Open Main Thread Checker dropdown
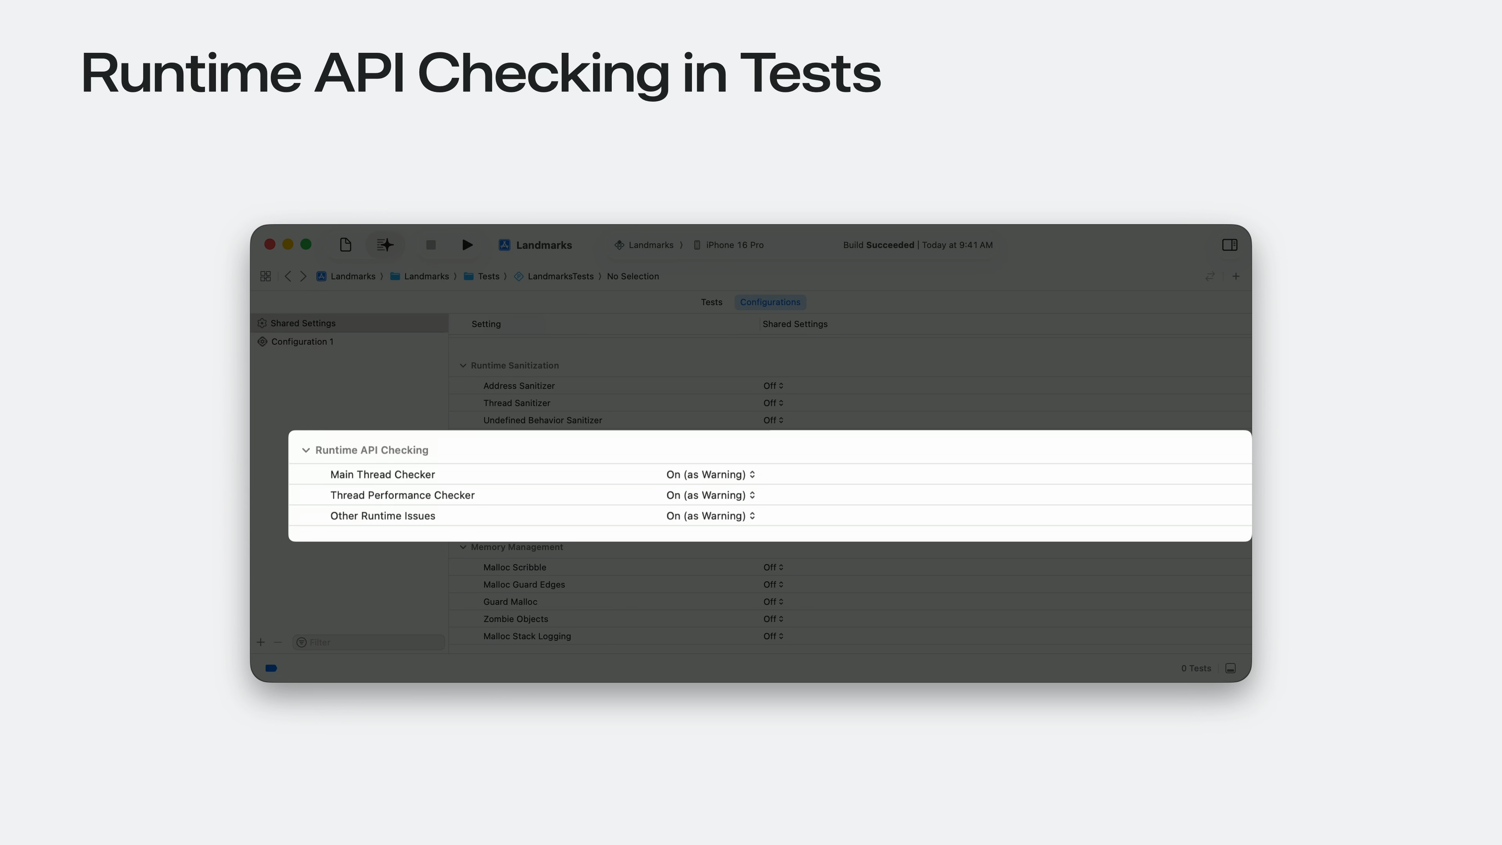The image size is (1502, 845). pos(710,475)
